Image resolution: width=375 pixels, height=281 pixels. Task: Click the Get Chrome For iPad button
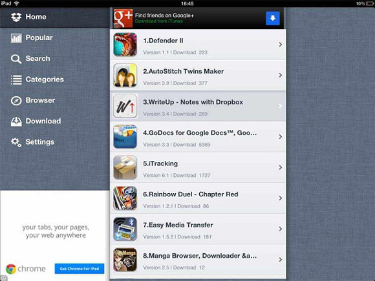(x=80, y=269)
